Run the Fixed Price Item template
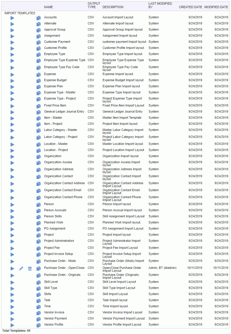231x334 pixels. [x=12, y=106]
